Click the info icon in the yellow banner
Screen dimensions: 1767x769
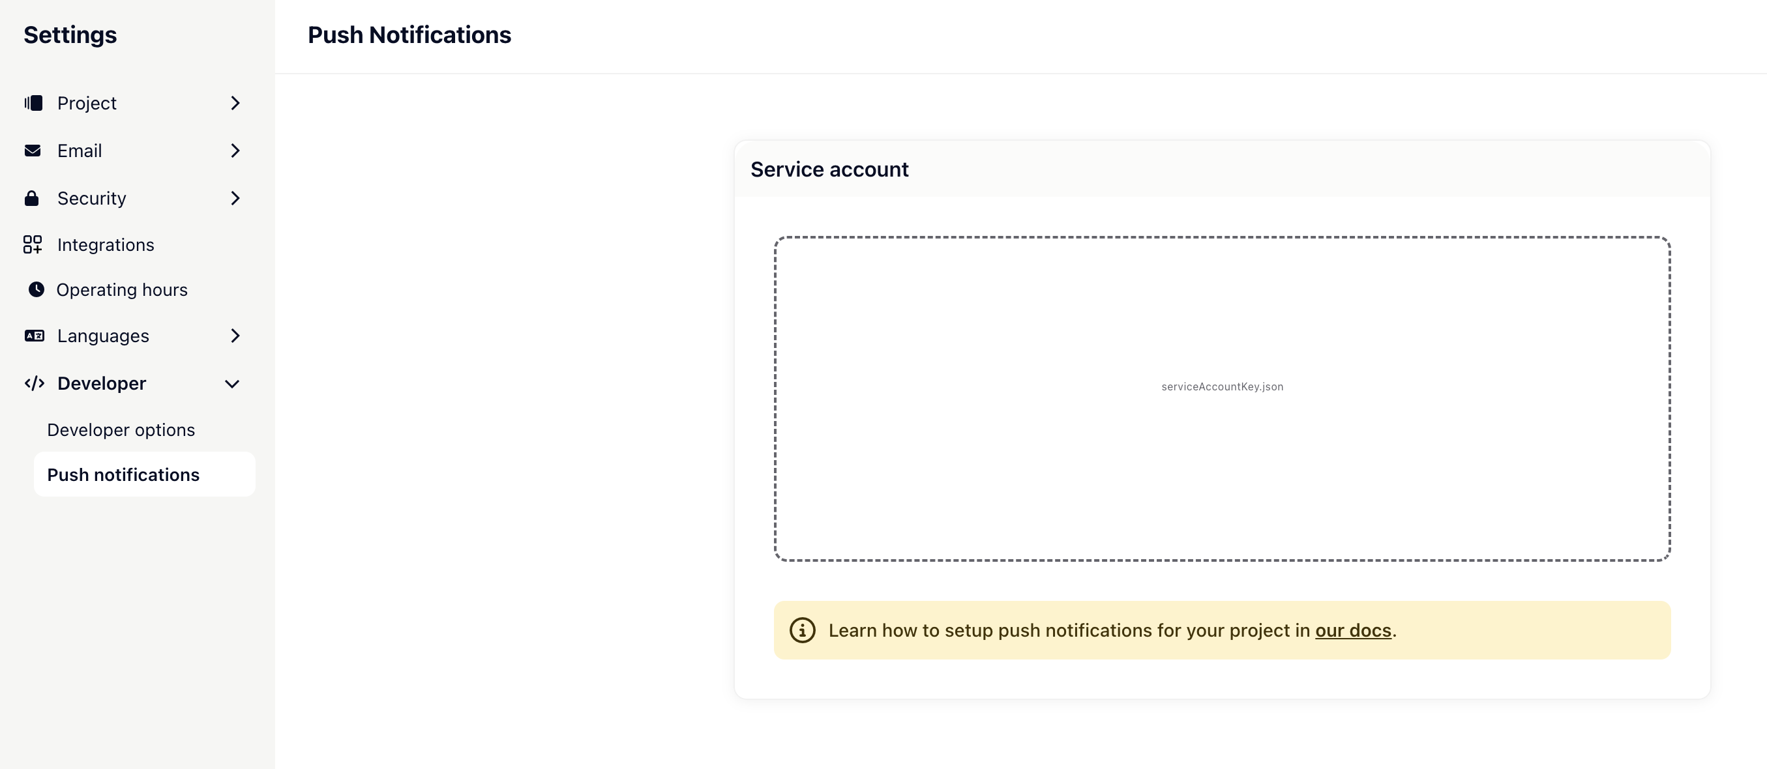802,631
